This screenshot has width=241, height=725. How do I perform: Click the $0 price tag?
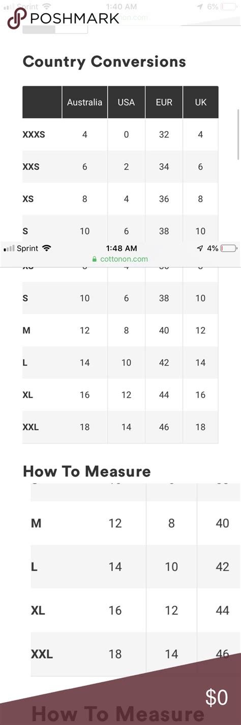point(217,698)
